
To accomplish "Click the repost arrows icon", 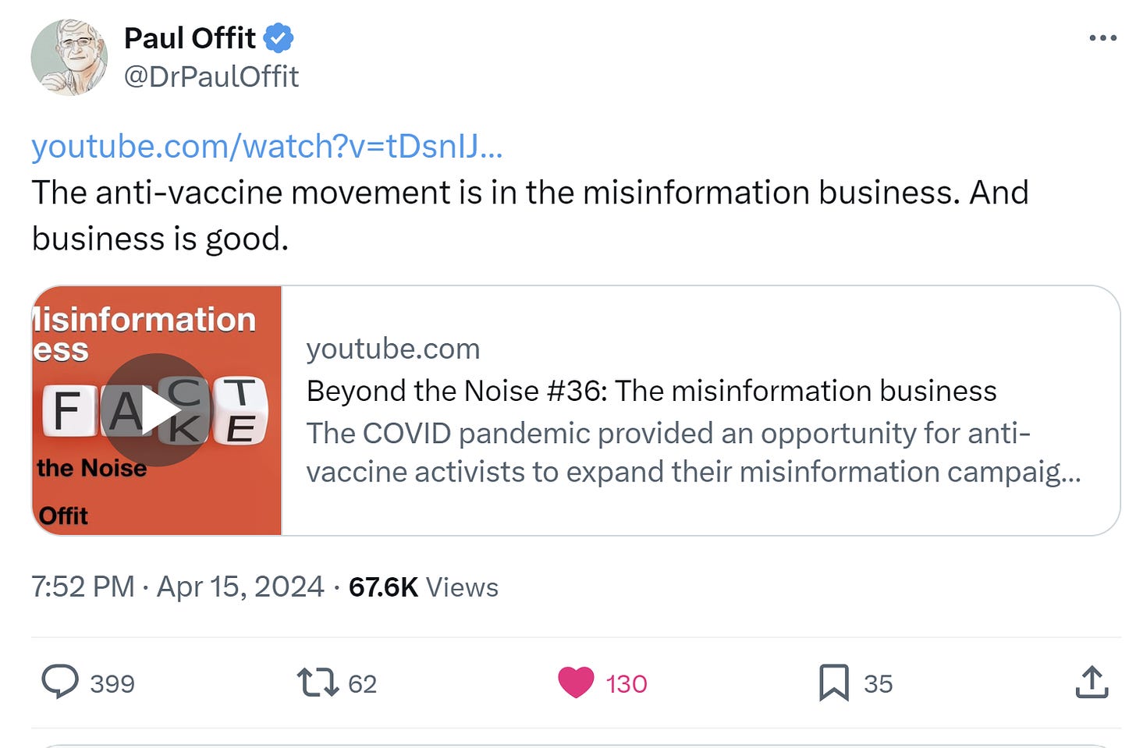I will click(318, 682).
